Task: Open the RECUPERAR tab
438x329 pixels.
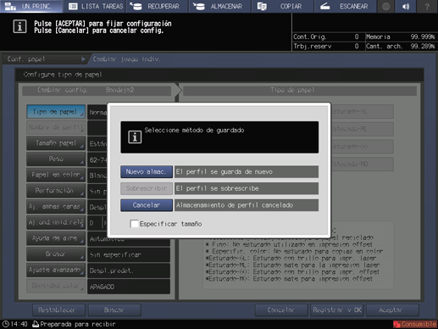Action: [158, 6]
